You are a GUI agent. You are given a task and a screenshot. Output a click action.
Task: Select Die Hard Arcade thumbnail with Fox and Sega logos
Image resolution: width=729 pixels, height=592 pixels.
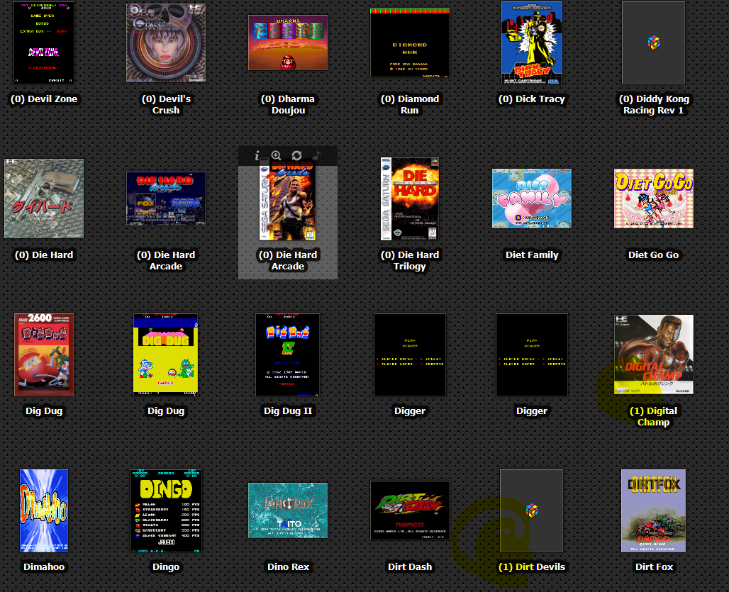point(166,199)
